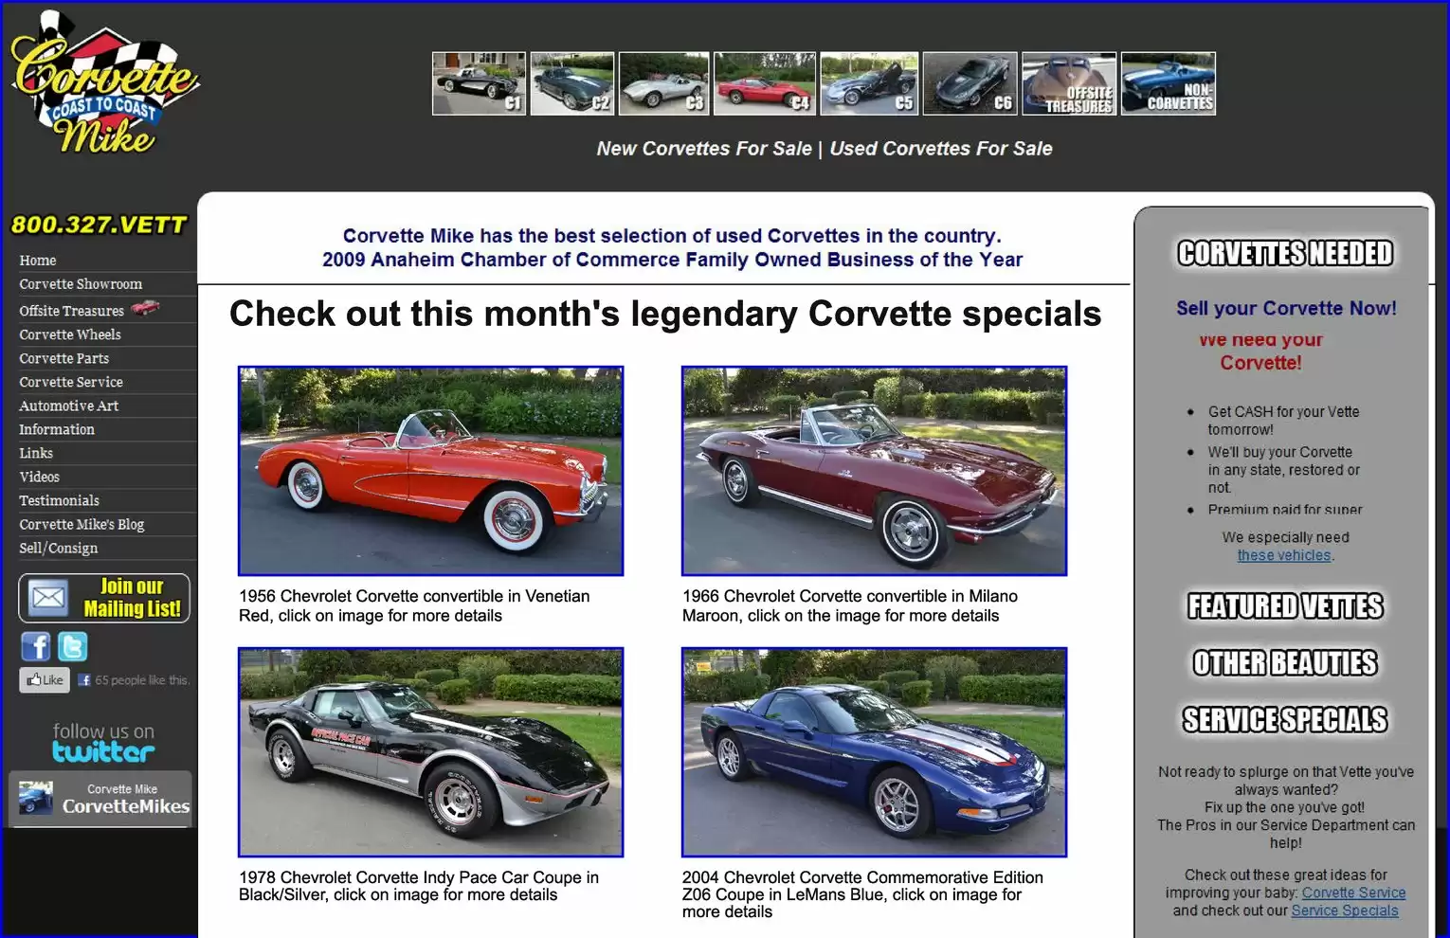Open the Facebook icon
Screen dimensions: 1450x938
click(36, 646)
